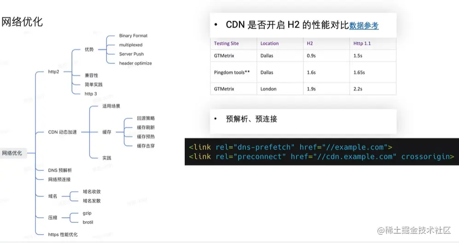Click the 适用场景 node
This screenshot has width=459, height=243.
(x=111, y=106)
